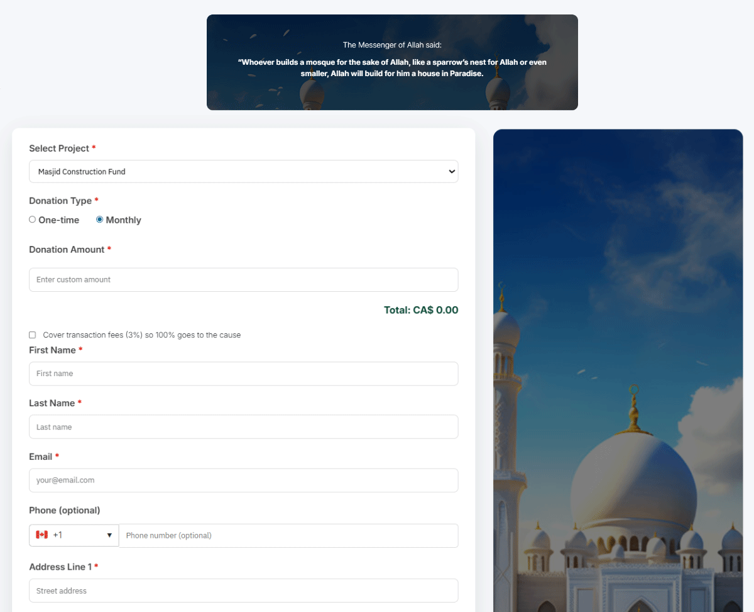Click the "Donation Type" field label
Viewport: 754px width, 612px height.
(x=60, y=201)
